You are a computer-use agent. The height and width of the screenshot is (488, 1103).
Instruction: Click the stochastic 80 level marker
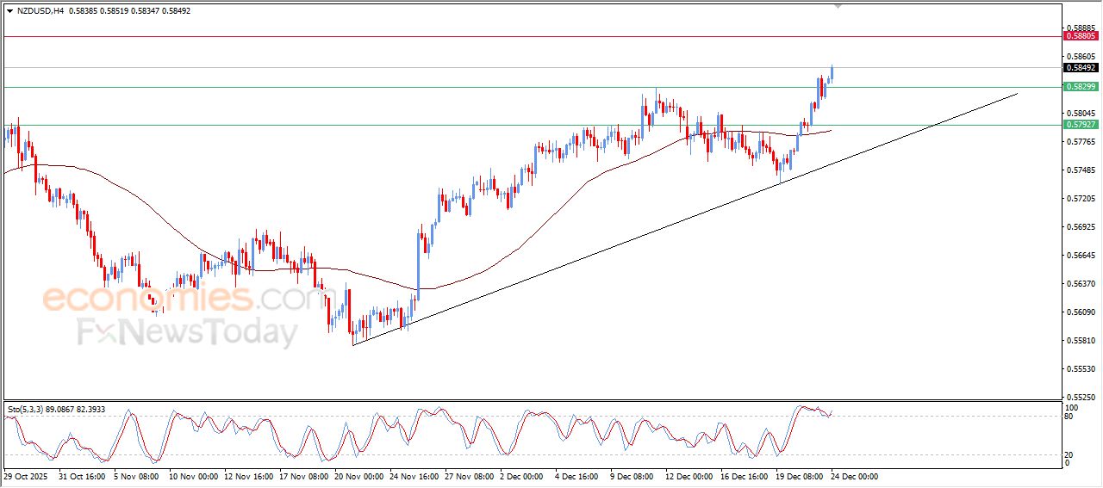pyautogui.click(x=1069, y=417)
